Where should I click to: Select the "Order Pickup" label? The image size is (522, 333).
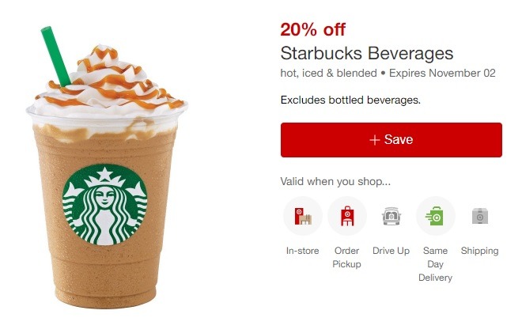coord(347,257)
